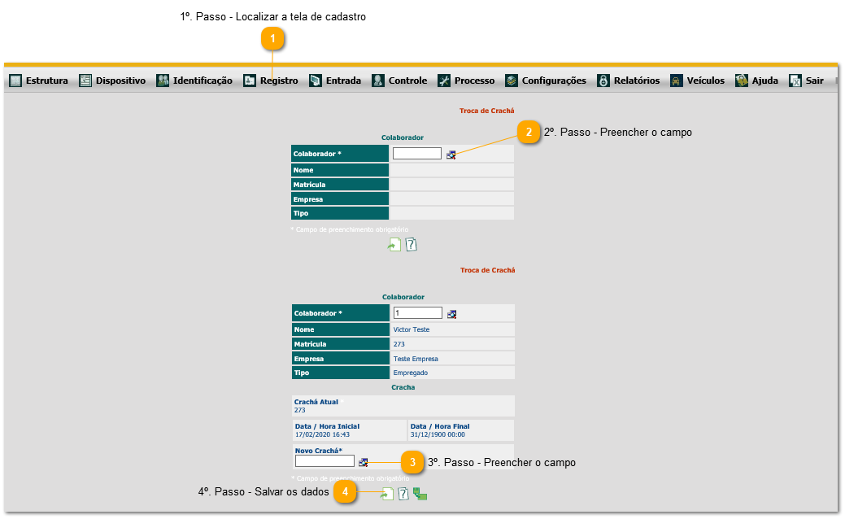Click the Novo Crachá text box

[324, 461]
